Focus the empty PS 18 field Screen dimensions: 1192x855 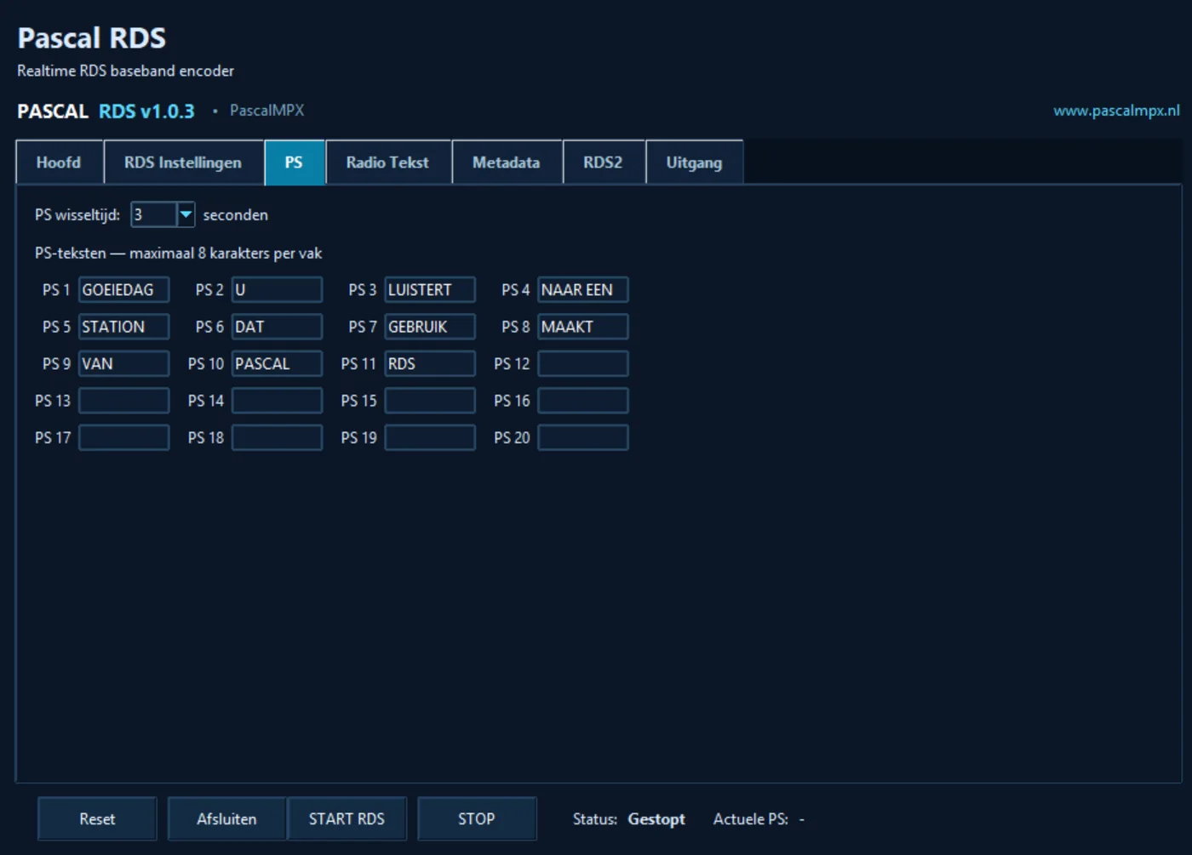point(278,438)
